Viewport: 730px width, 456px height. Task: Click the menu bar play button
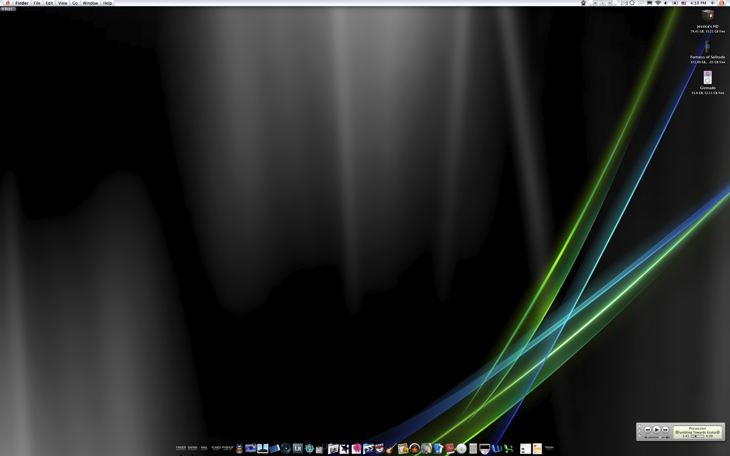(x=603, y=3)
